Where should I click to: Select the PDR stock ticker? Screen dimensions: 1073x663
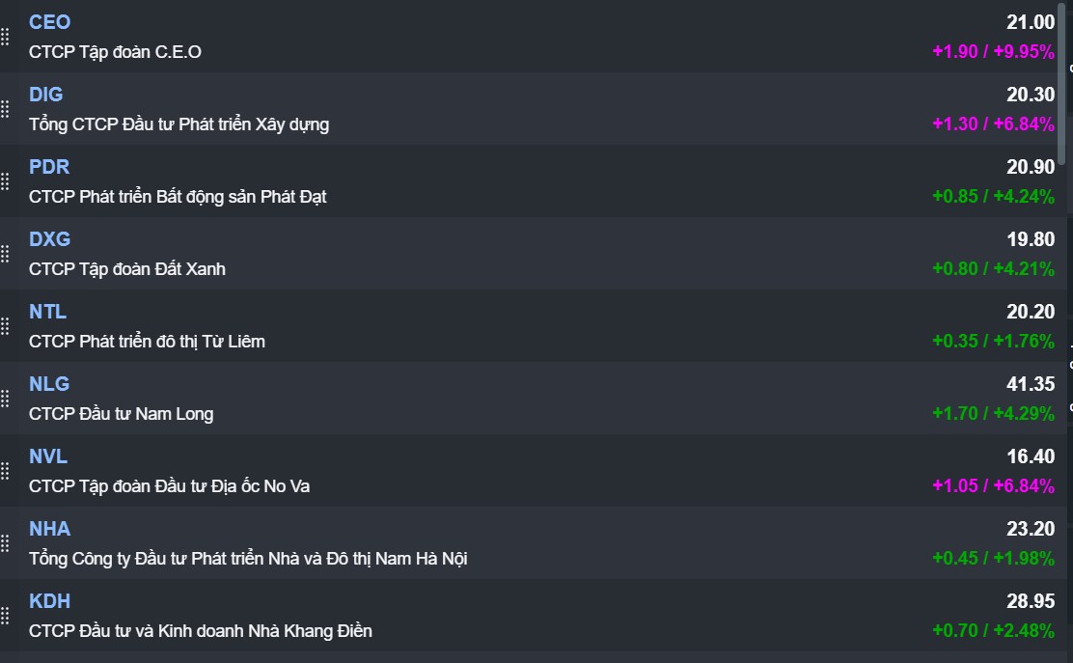pyautogui.click(x=49, y=167)
